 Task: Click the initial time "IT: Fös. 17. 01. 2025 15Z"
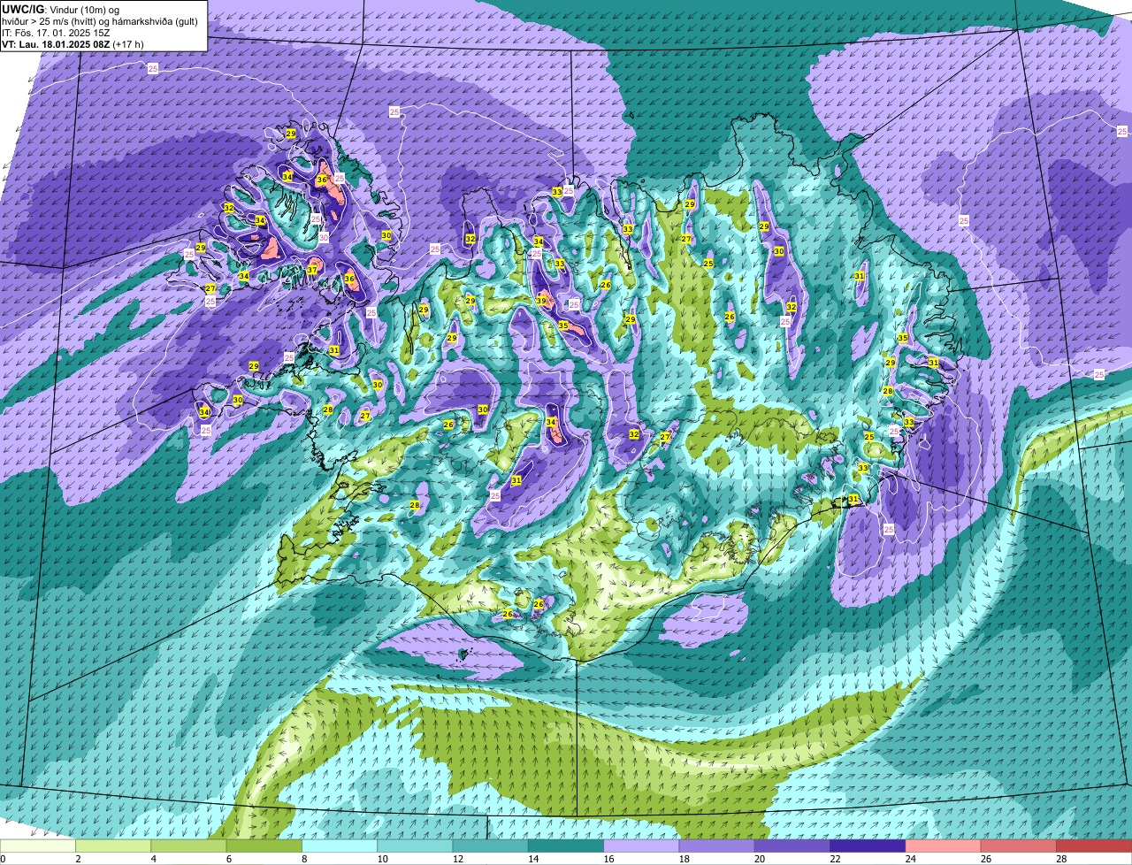tap(56, 33)
